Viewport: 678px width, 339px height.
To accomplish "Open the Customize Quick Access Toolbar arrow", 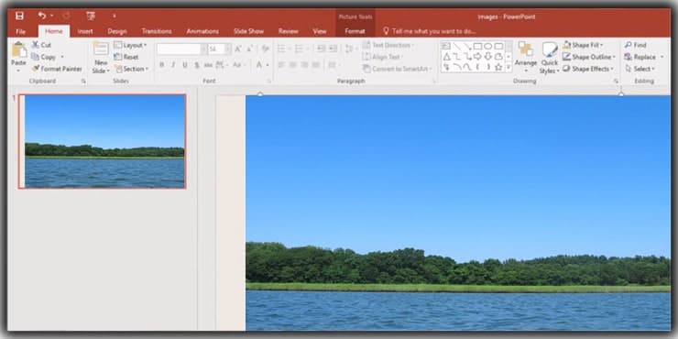I will pos(115,16).
